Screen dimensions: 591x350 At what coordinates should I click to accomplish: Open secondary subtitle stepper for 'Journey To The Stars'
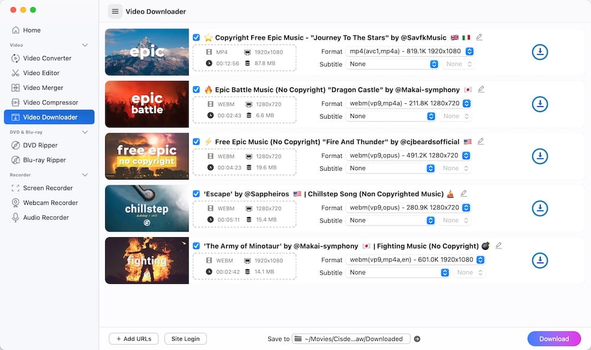[x=459, y=64]
